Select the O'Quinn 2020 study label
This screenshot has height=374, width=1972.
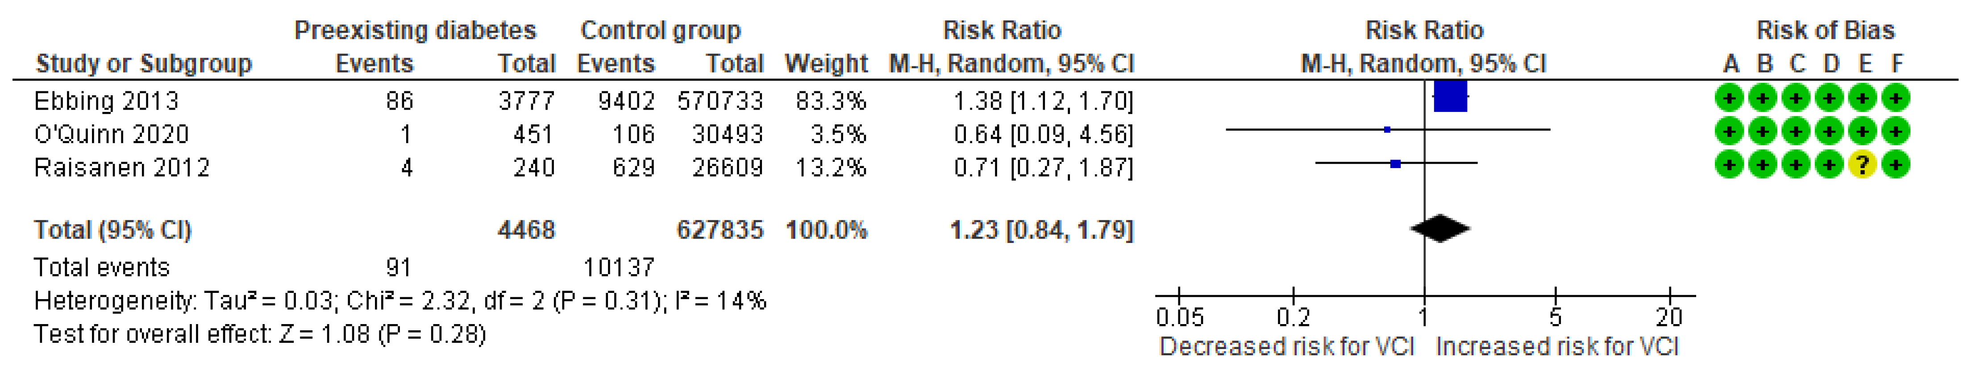point(112,135)
